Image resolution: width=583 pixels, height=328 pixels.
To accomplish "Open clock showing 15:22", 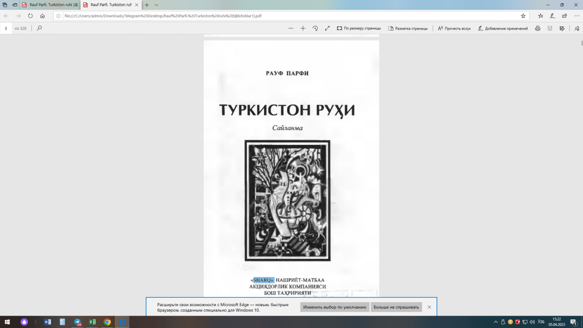I will pyautogui.click(x=557, y=322).
